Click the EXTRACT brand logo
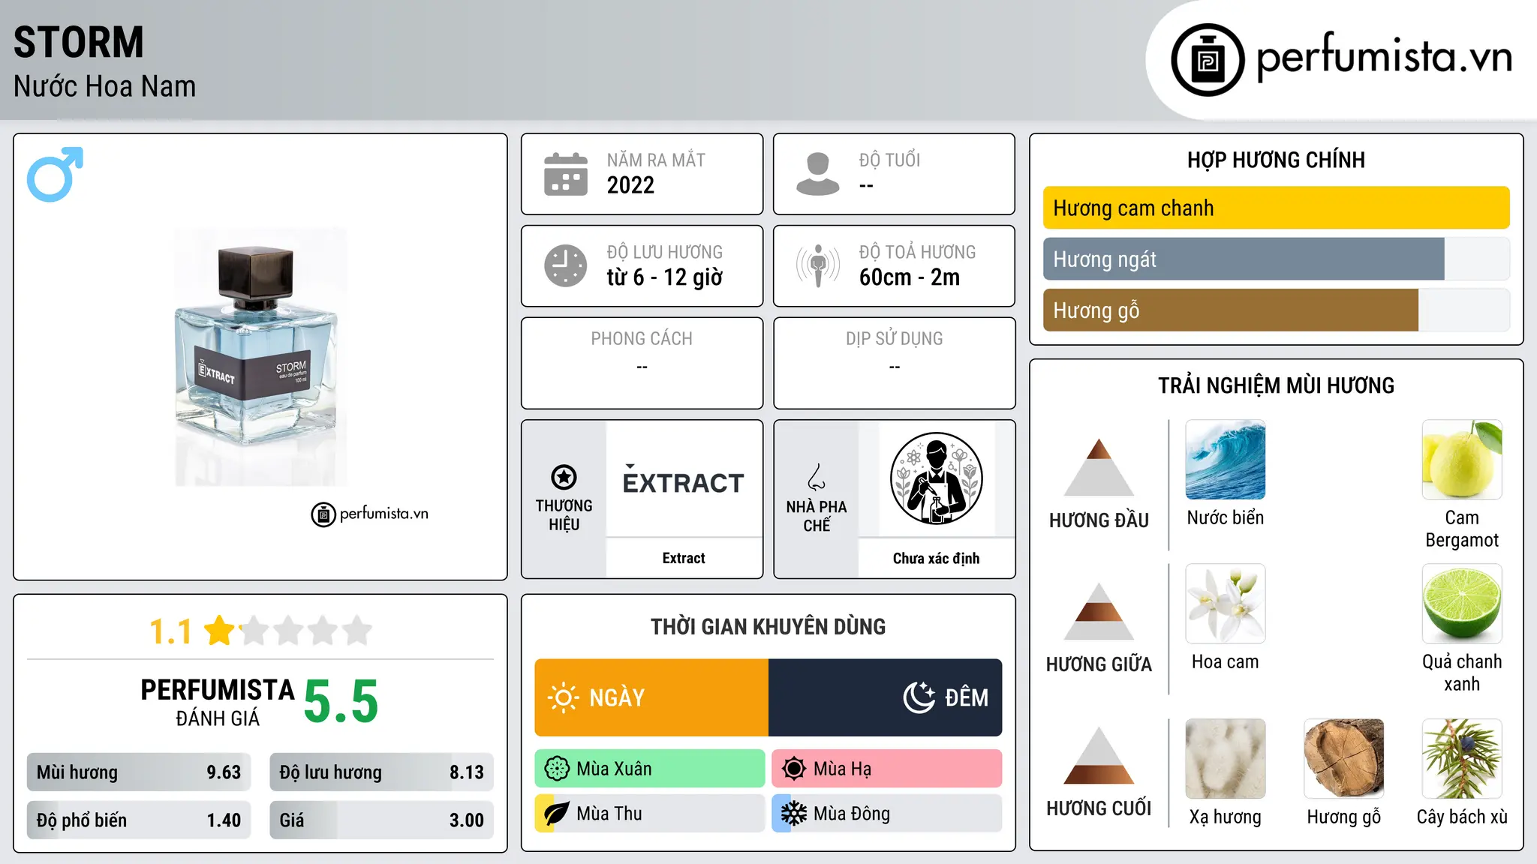The width and height of the screenshot is (1537, 864). 683,481
